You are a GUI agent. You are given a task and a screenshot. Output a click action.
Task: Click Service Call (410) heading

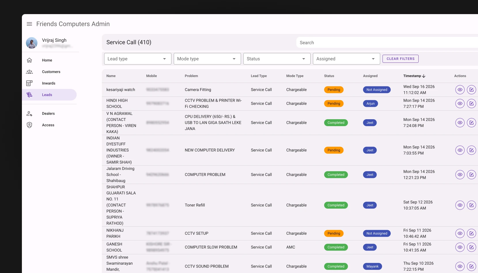tap(129, 42)
